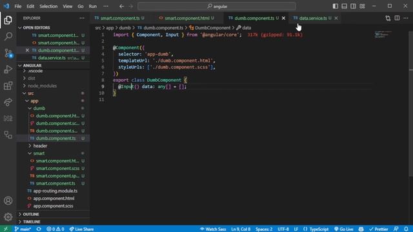The image size is (413, 232).
Task: Open the Run menu
Action: 93,6
